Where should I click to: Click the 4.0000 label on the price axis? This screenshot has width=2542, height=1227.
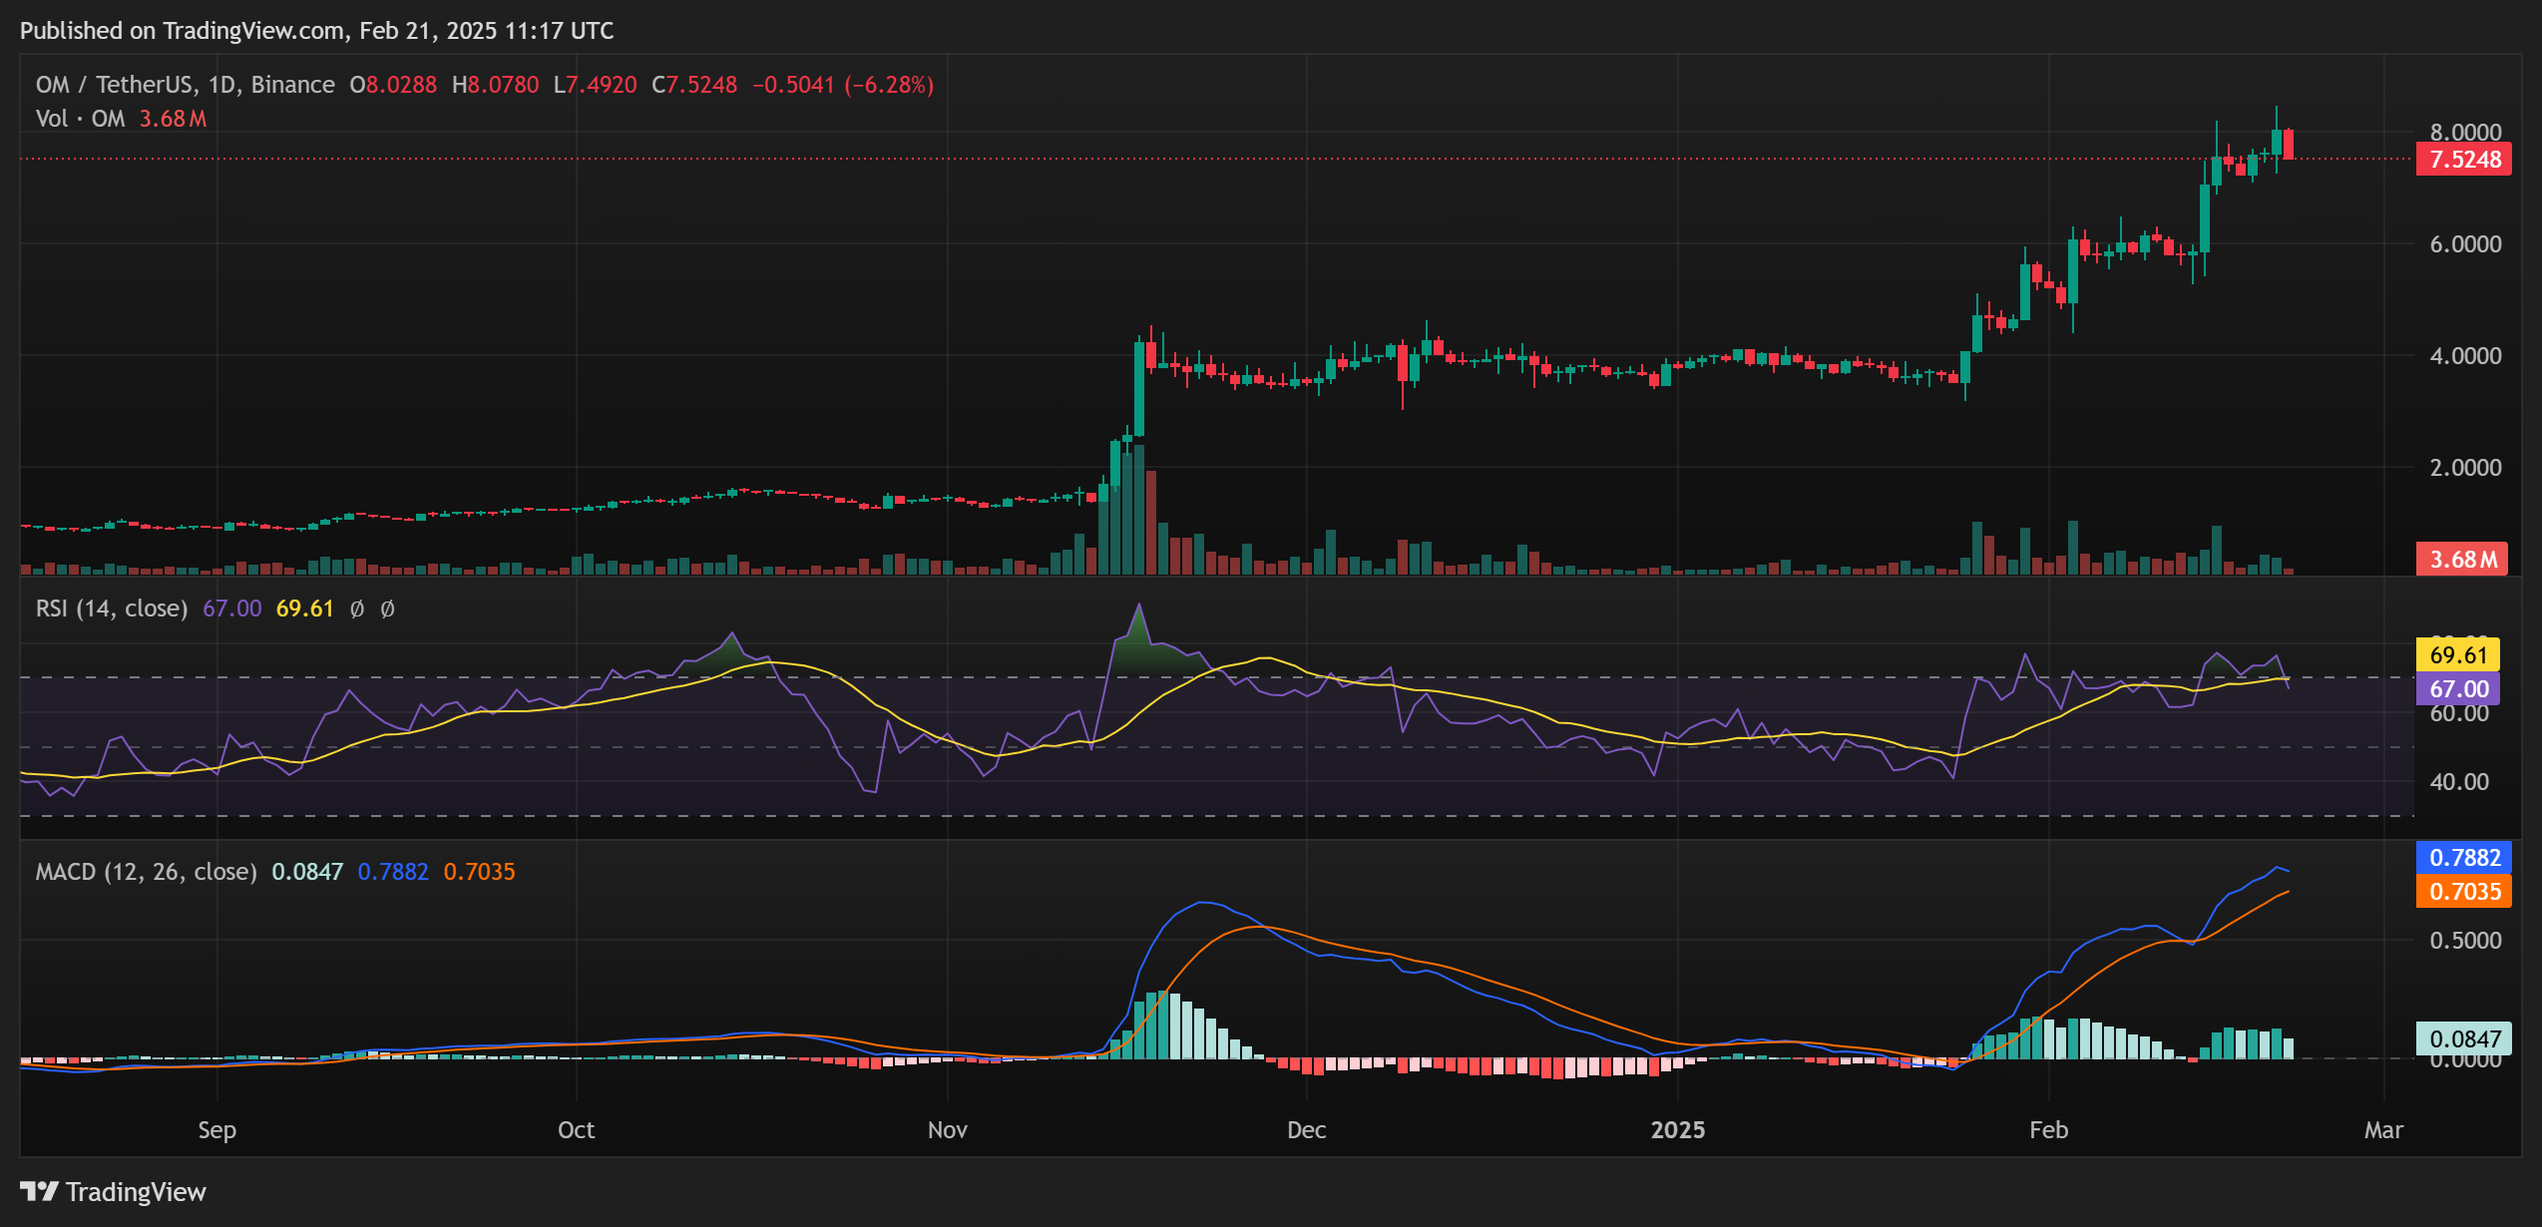pyautogui.click(x=2464, y=356)
